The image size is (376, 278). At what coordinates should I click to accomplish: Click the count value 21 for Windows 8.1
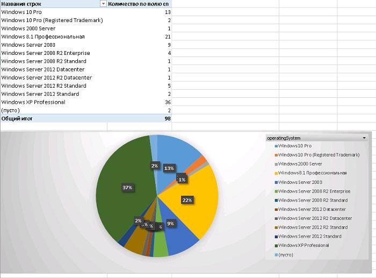click(x=168, y=37)
